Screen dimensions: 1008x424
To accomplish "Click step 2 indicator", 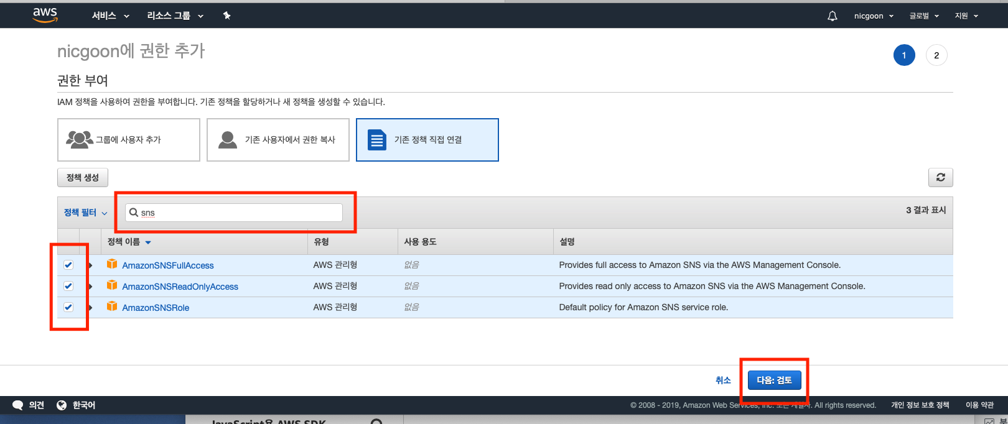I will [x=936, y=55].
